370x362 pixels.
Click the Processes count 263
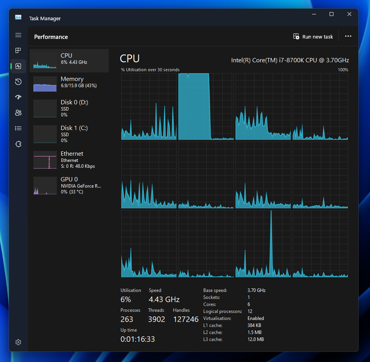click(127, 320)
